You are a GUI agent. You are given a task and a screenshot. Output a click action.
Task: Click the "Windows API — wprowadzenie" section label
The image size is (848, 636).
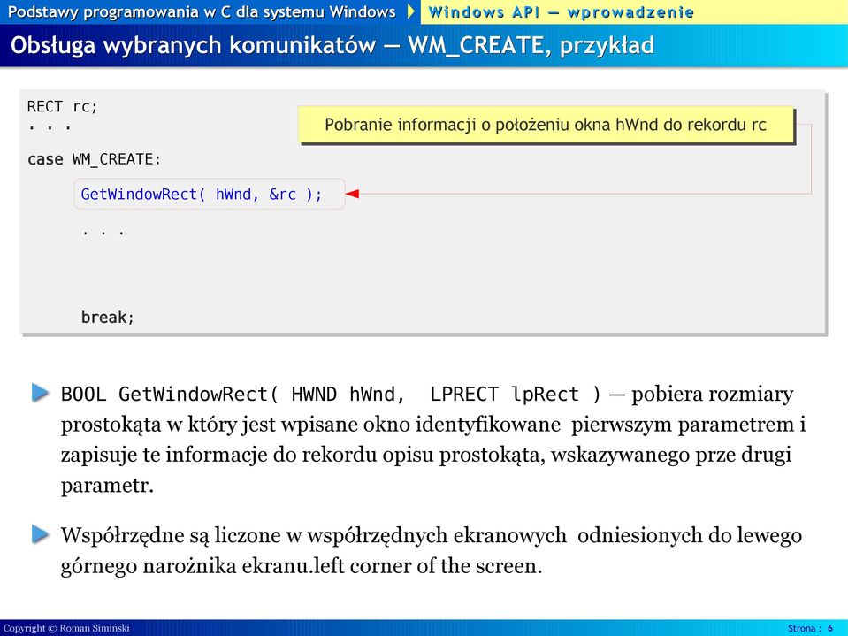(561, 11)
